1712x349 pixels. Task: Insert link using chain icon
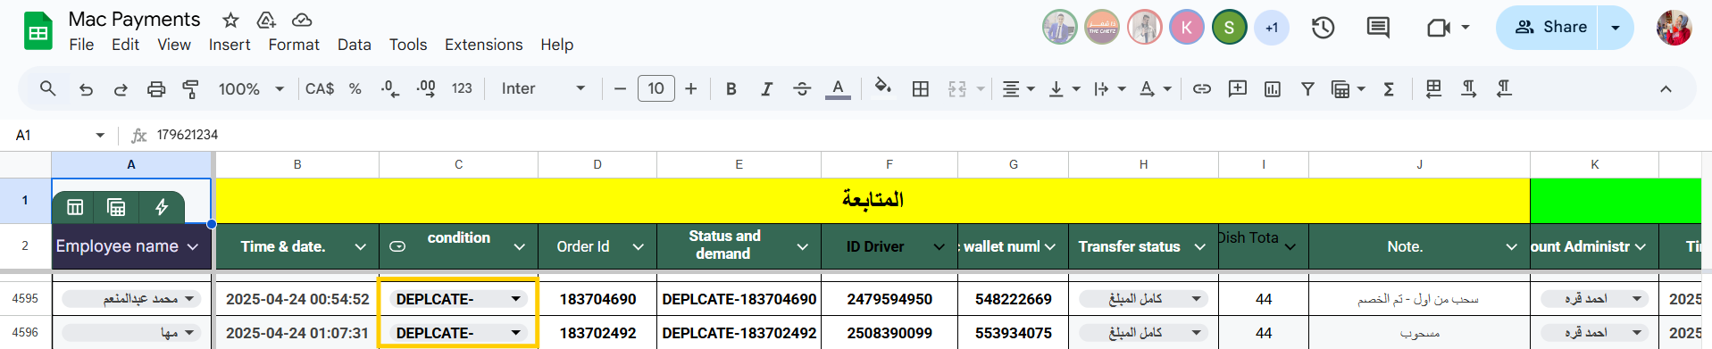[x=1202, y=88]
